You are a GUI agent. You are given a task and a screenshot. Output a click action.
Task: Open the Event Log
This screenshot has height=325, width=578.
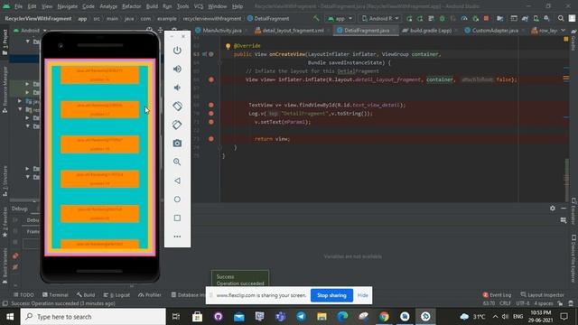pyautogui.click(x=497, y=295)
